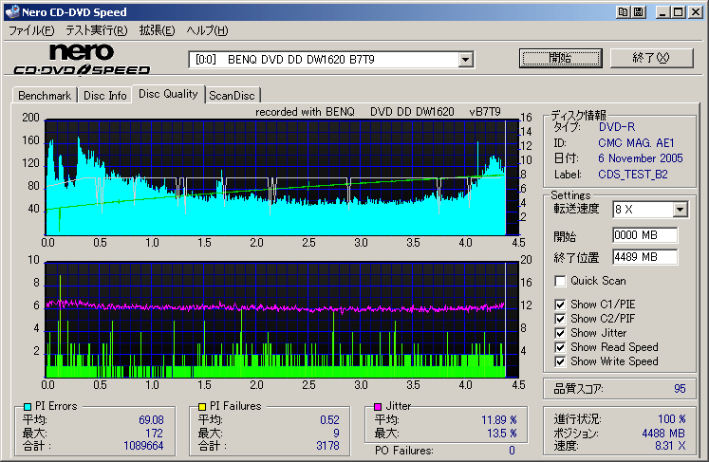Click the magenta Jitter color swatch
709x462 pixels.
point(378,406)
